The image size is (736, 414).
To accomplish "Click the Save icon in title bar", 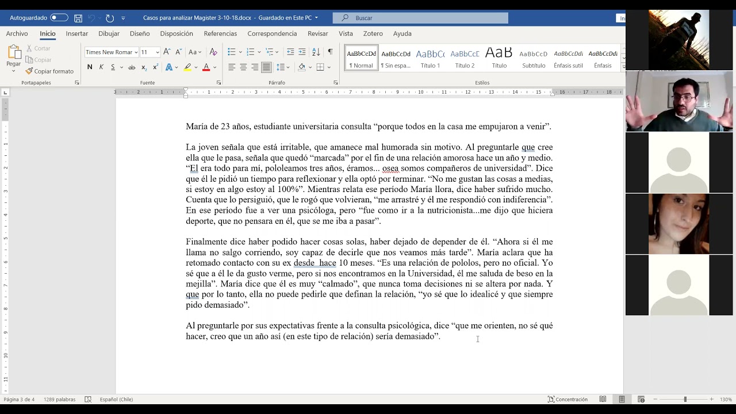I will [x=78, y=18].
